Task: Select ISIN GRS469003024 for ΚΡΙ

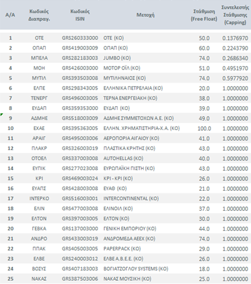Action: 80,178
